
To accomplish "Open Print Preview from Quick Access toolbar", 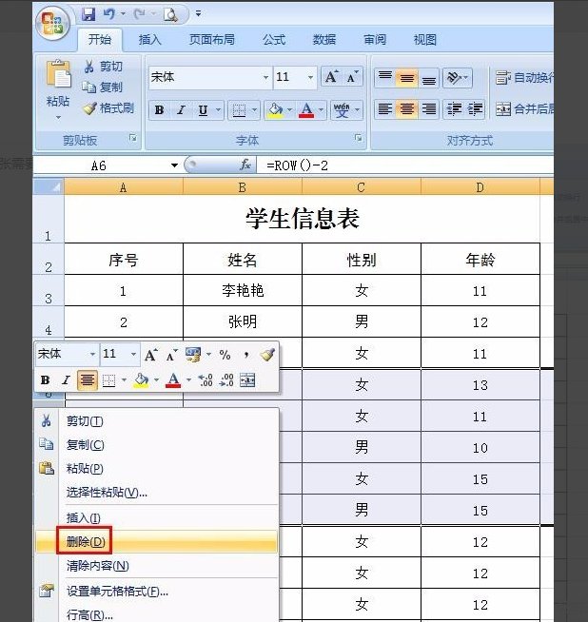I will click(x=170, y=14).
